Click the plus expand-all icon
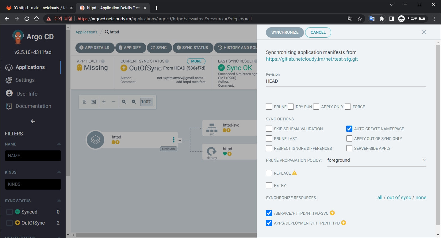Screen dimensions: 441x238 104,102
